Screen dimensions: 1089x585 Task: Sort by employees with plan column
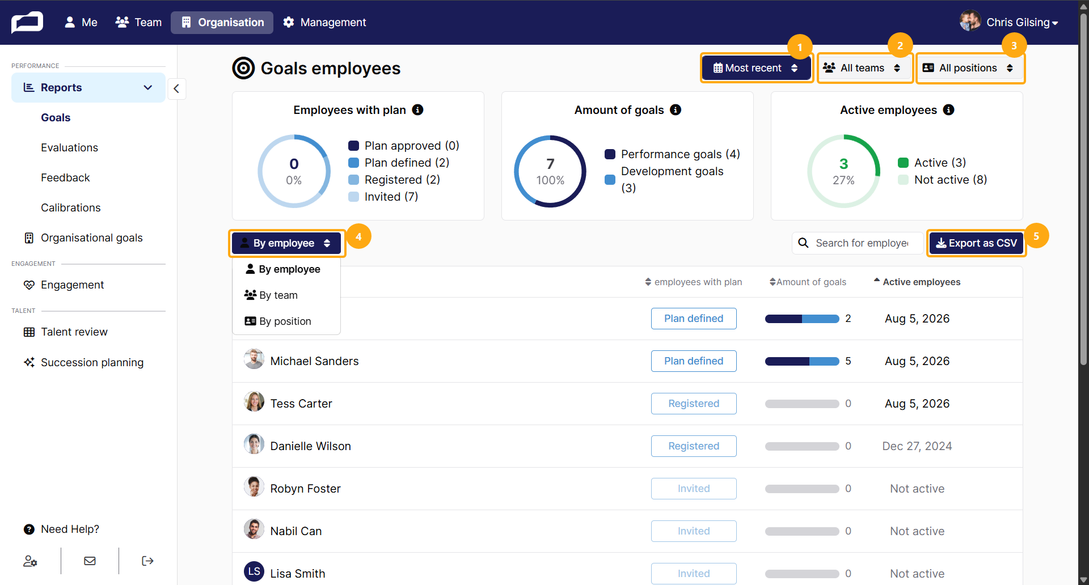[x=693, y=282]
